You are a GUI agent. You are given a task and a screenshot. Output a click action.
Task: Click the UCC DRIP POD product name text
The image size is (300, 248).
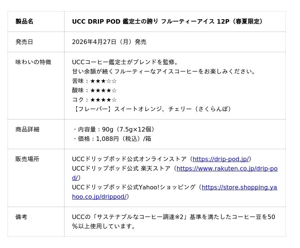point(167,21)
